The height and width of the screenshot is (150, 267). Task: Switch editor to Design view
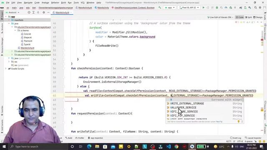point(258,17)
